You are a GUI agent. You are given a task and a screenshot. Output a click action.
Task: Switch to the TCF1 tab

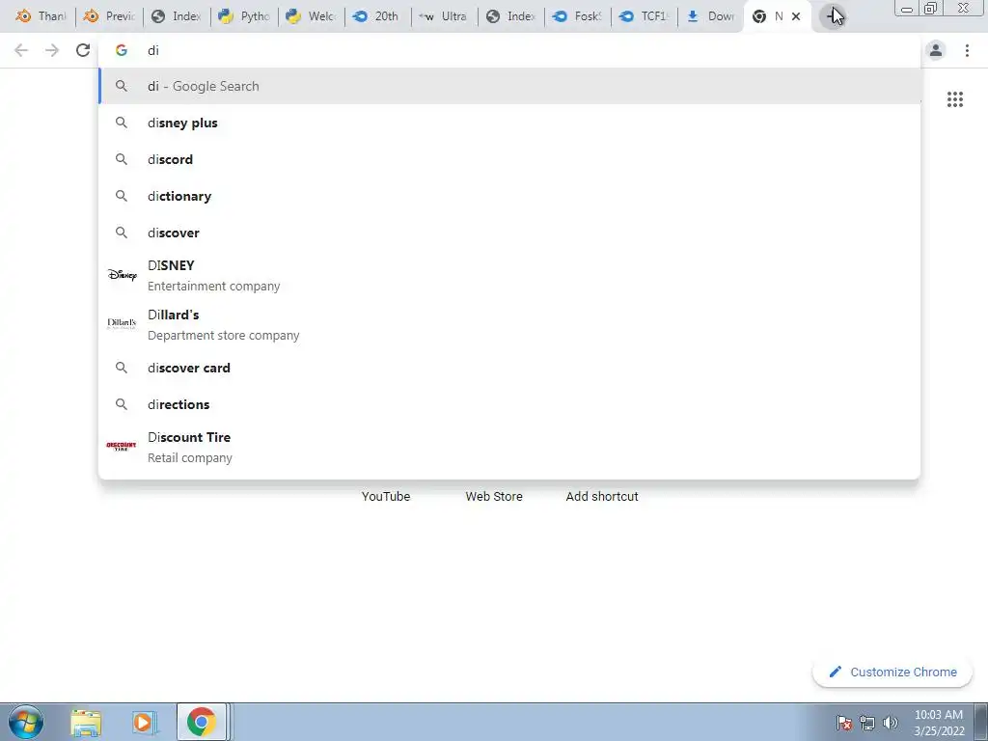pyautogui.click(x=645, y=16)
